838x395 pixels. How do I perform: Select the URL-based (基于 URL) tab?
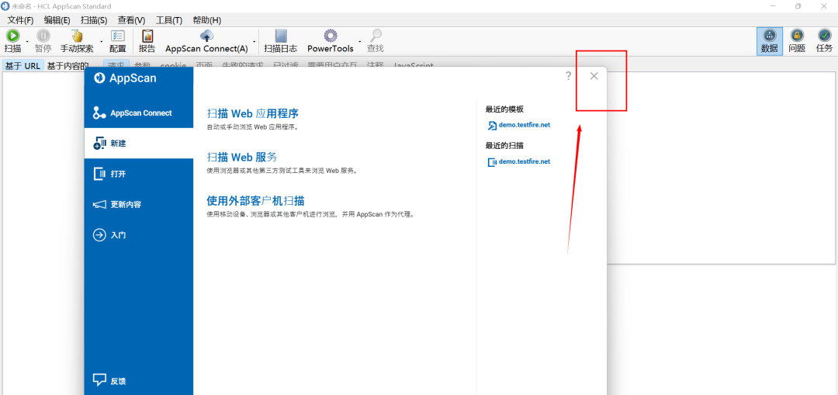(23, 66)
